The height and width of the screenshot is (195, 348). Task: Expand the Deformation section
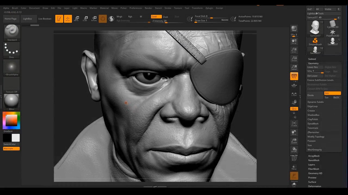coord(315,186)
